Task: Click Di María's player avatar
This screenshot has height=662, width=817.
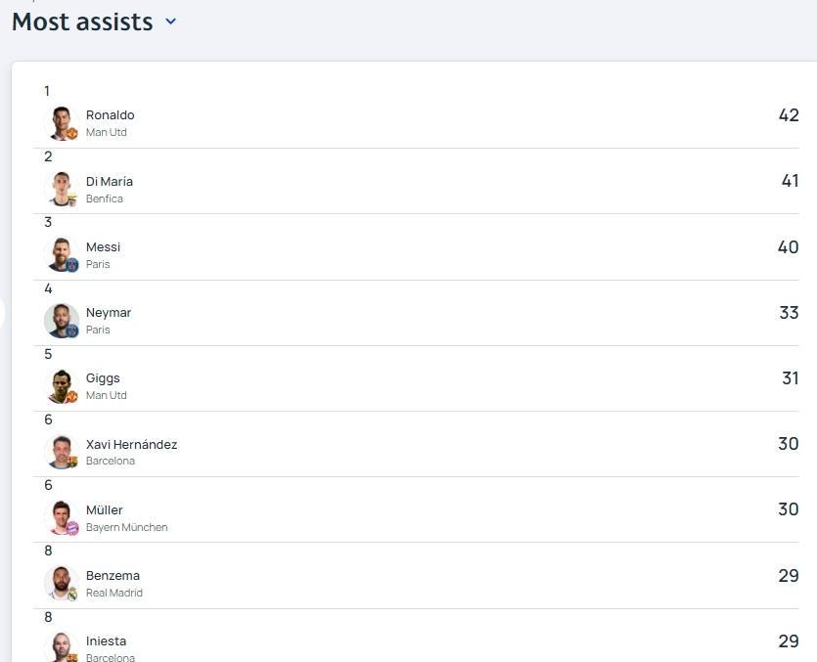Action: [62, 189]
